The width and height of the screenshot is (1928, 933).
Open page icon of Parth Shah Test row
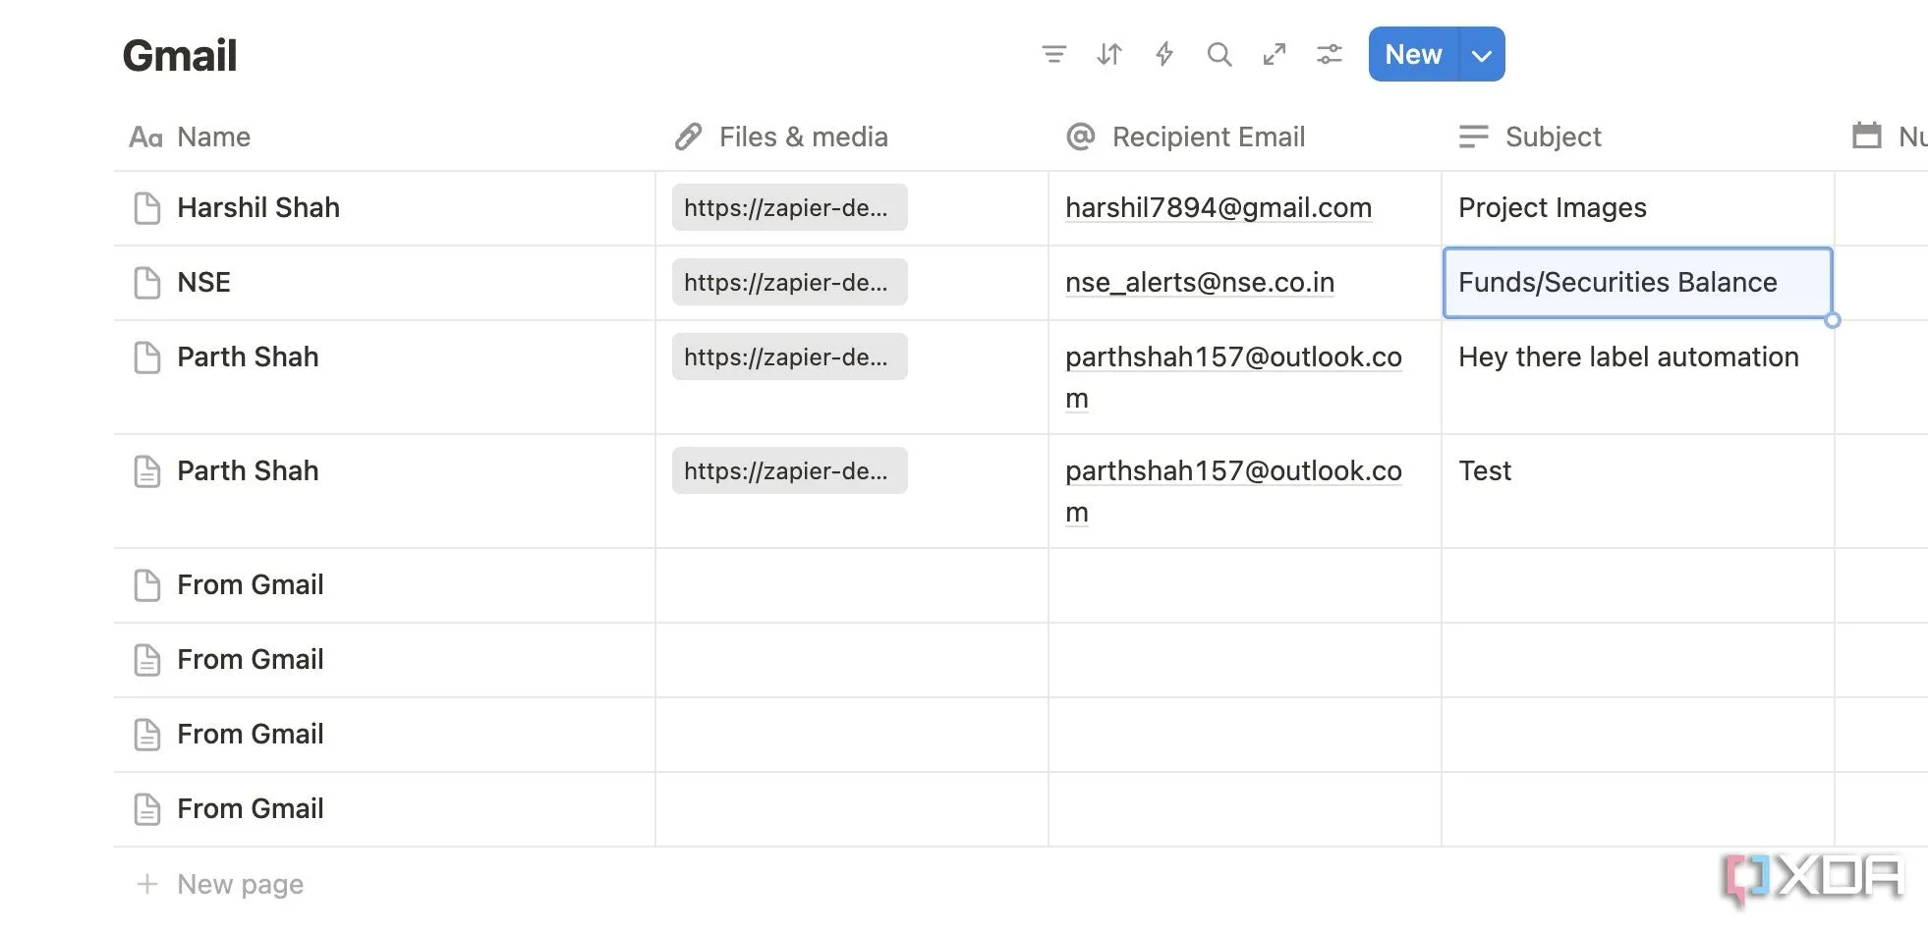pyautogui.click(x=146, y=471)
